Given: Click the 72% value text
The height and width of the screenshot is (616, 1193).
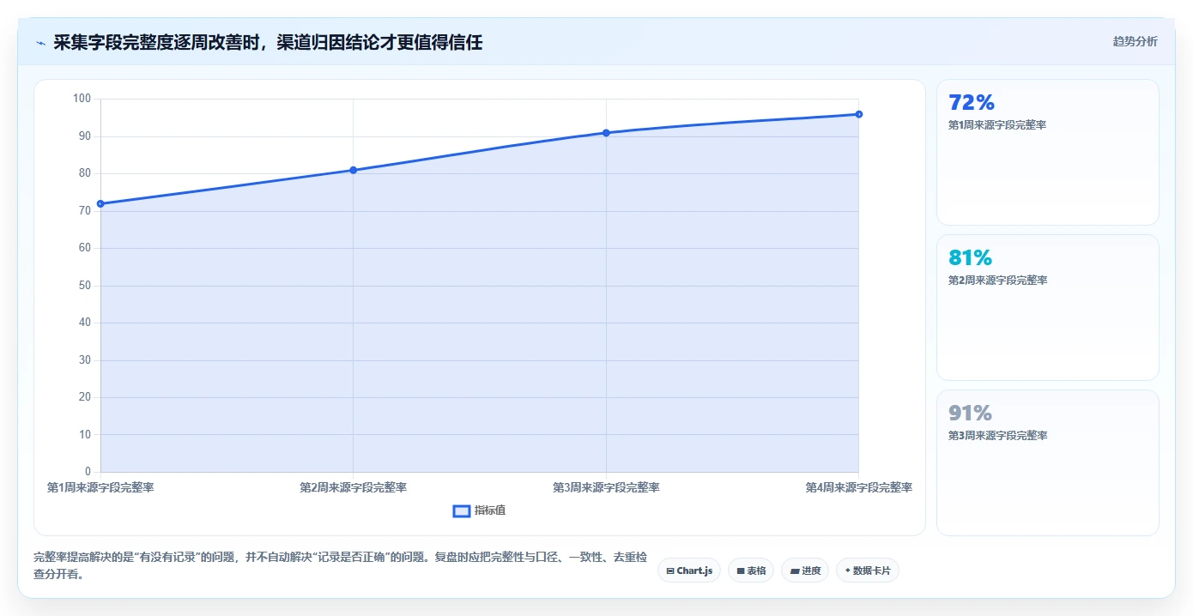Looking at the screenshot, I should [972, 102].
